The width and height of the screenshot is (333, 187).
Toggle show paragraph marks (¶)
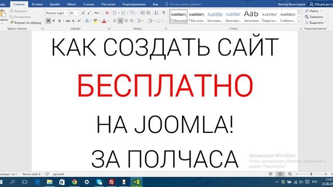pyautogui.click(x=164, y=13)
